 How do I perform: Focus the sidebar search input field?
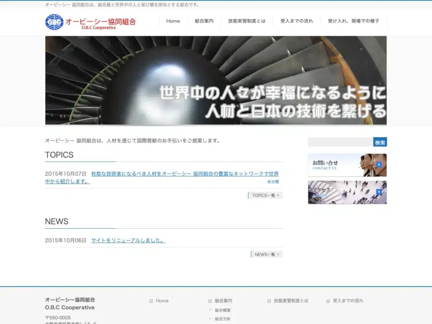point(340,142)
